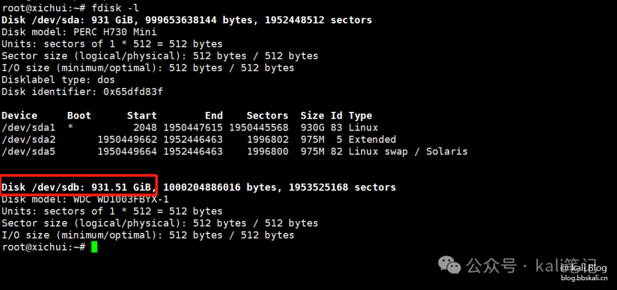Click 'Units' line under WDC disk model
This screenshot has width=617, height=290.
click(x=112, y=211)
